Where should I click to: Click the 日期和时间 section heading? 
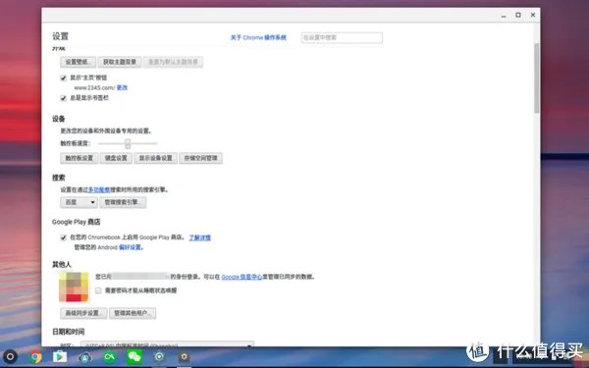point(69,332)
